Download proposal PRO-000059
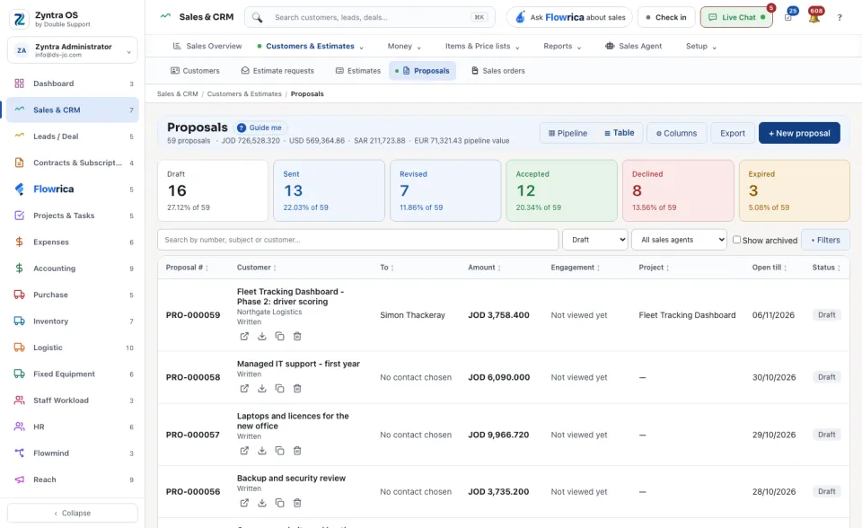862x528 pixels. pyautogui.click(x=261, y=336)
